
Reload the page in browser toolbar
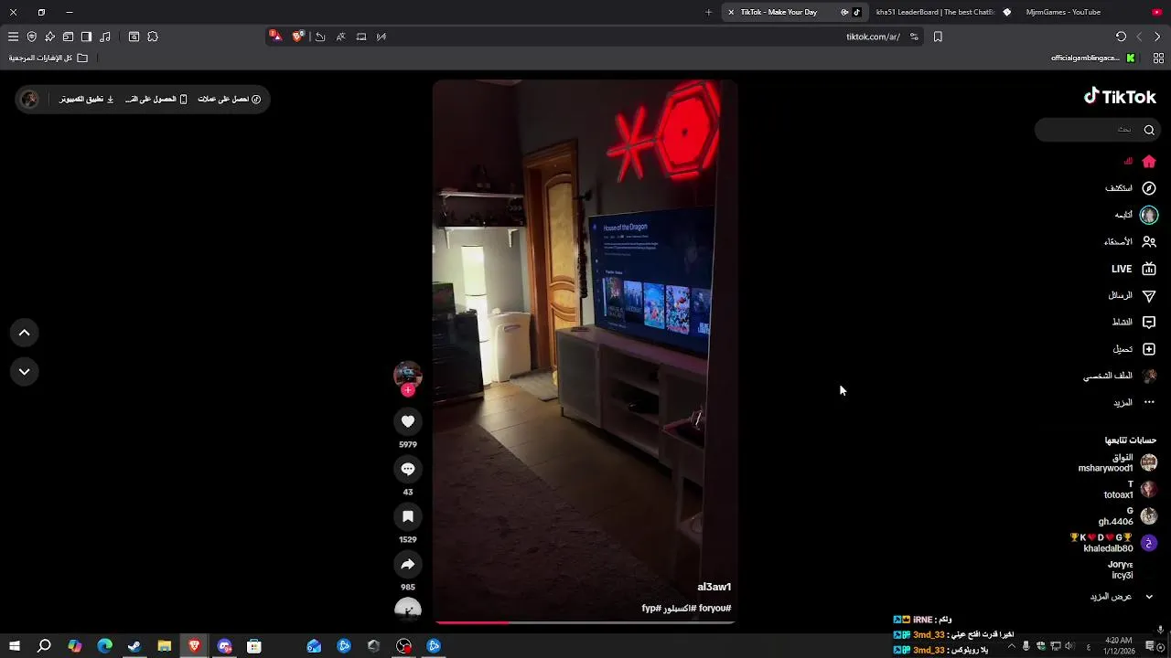1121,37
